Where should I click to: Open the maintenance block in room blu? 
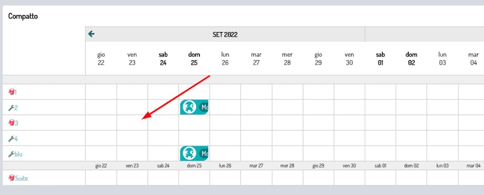[194, 153]
